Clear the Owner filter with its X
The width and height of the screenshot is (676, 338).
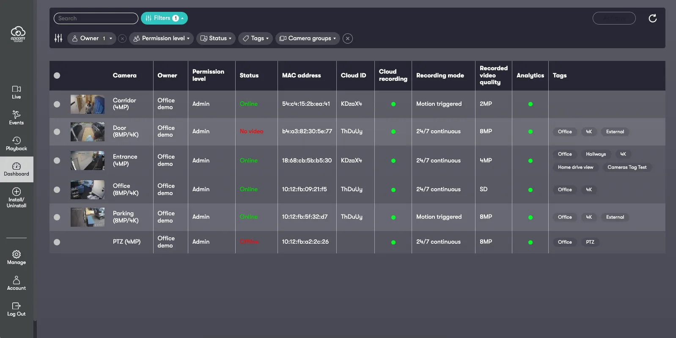122,38
